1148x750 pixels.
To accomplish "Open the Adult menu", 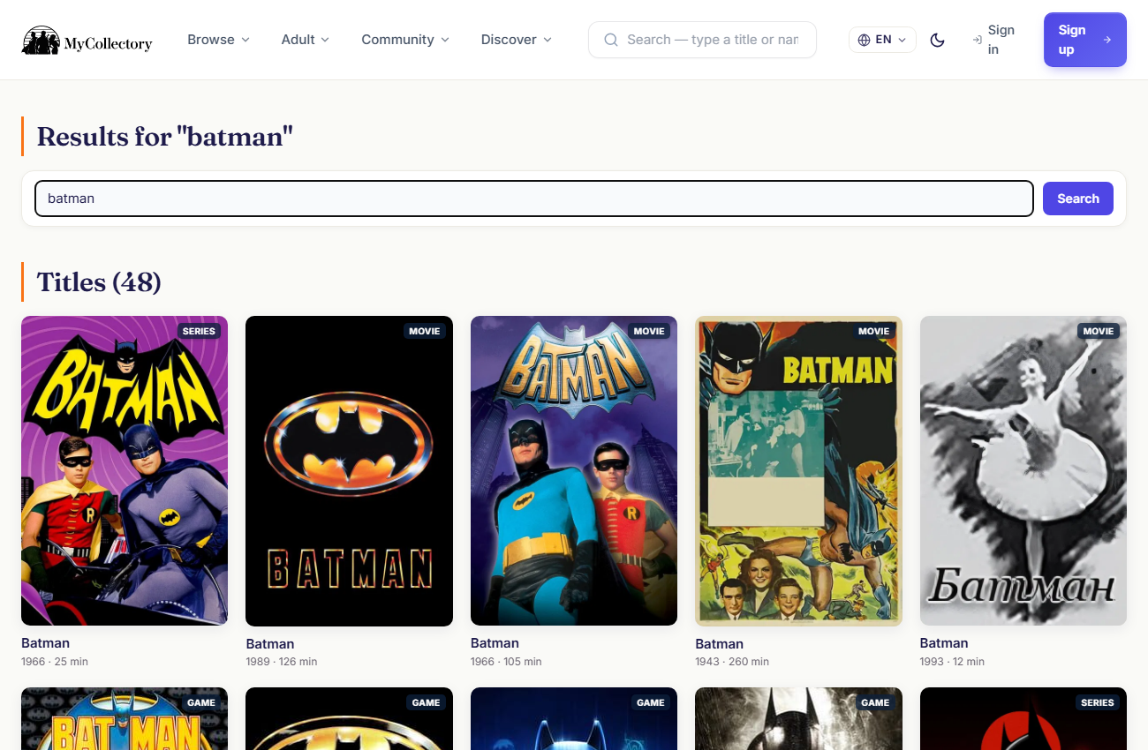I will tap(306, 40).
